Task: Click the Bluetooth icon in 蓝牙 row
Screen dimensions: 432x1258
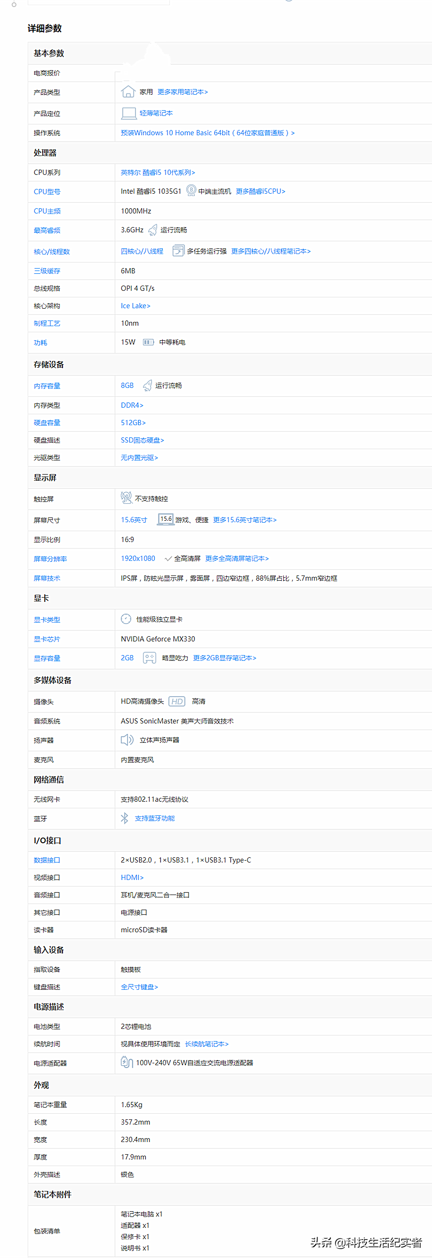Action: point(125,818)
